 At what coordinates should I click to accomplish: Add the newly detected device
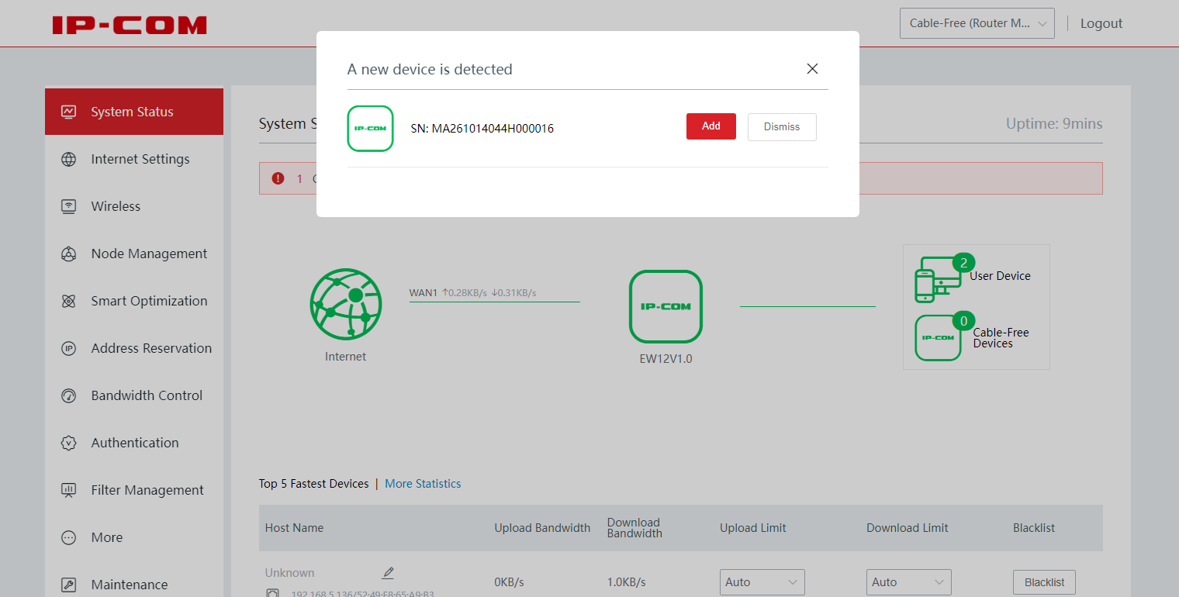(x=711, y=126)
